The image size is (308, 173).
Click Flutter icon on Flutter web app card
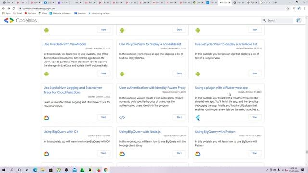click(x=198, y=118)
